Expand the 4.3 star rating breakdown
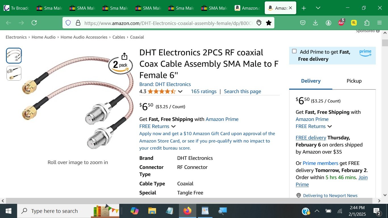Screen dimensions: 388x218 [180, 91]
